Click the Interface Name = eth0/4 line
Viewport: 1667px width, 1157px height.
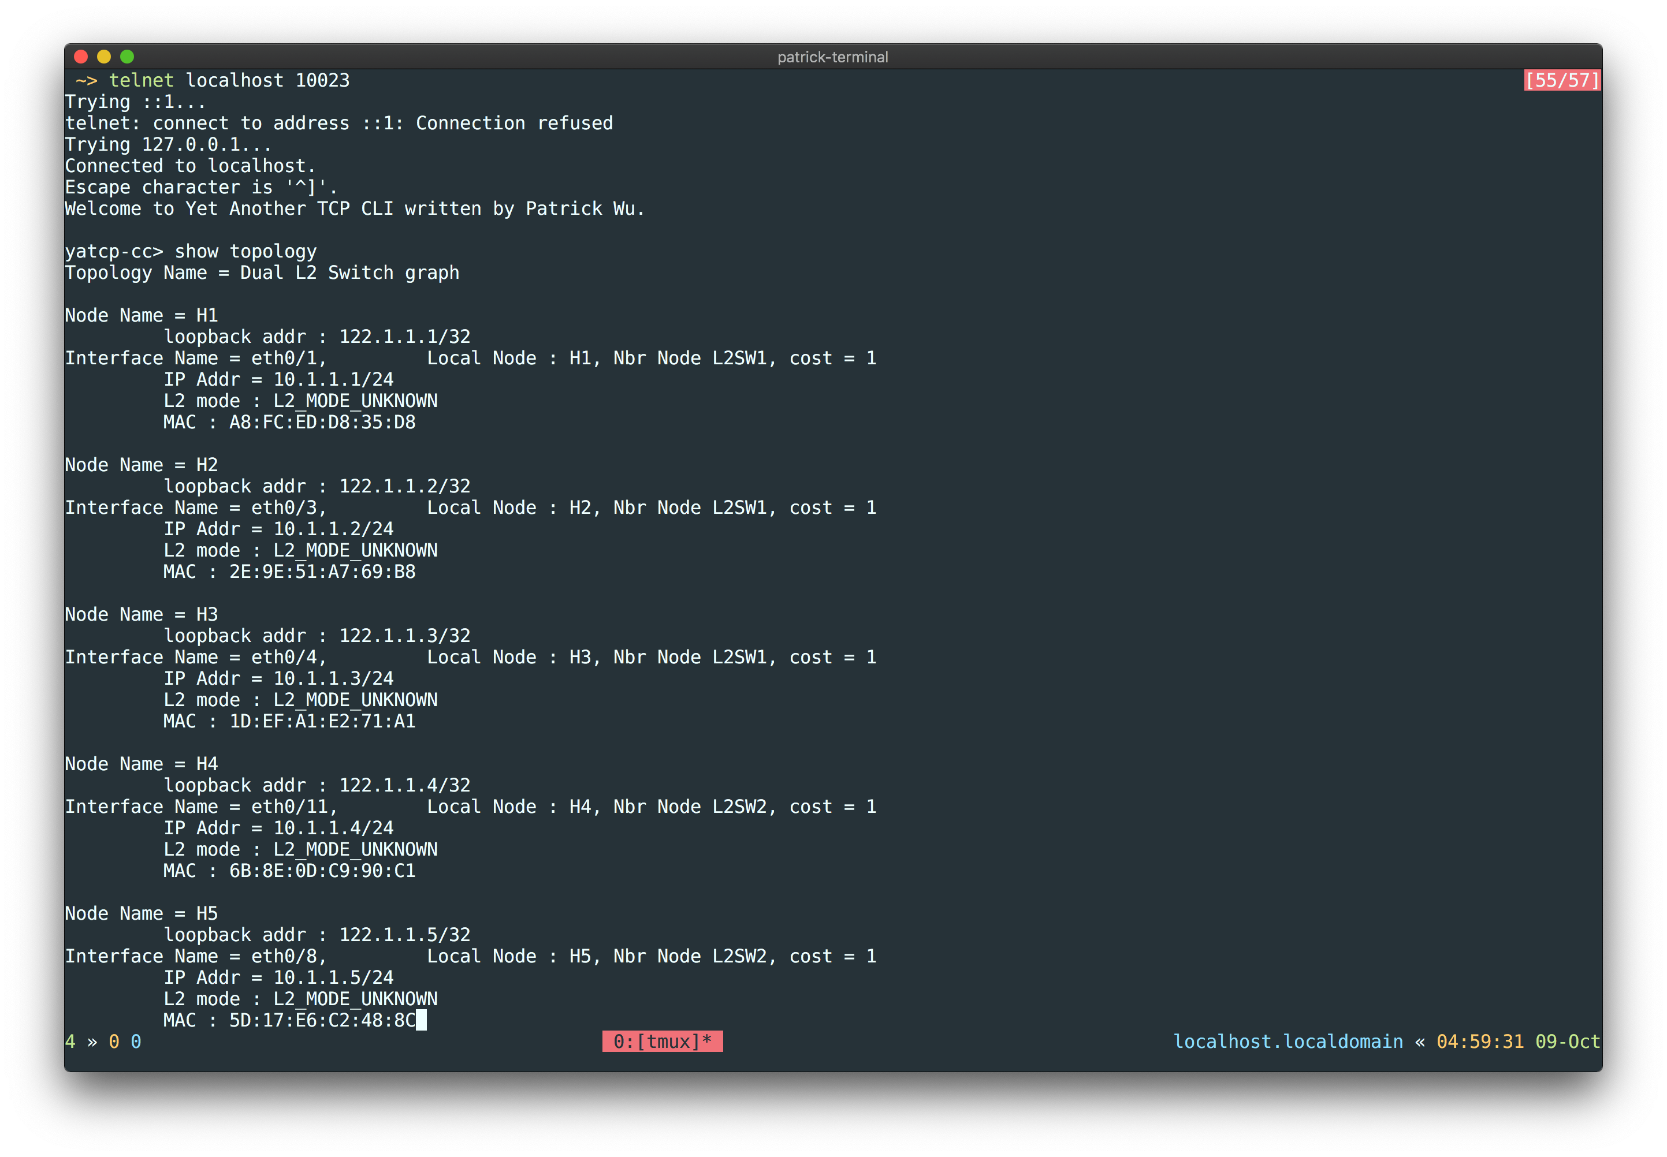(x=471, y=658)
